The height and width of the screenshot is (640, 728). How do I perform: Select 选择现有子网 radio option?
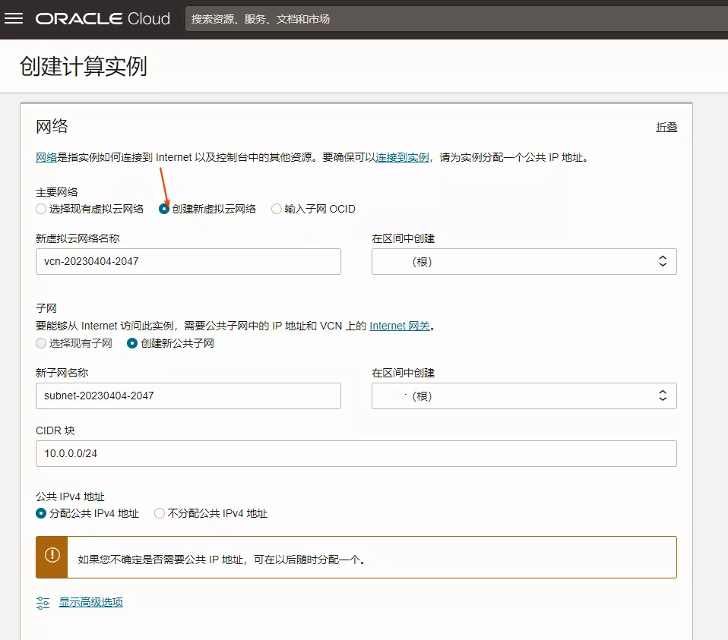40,342
